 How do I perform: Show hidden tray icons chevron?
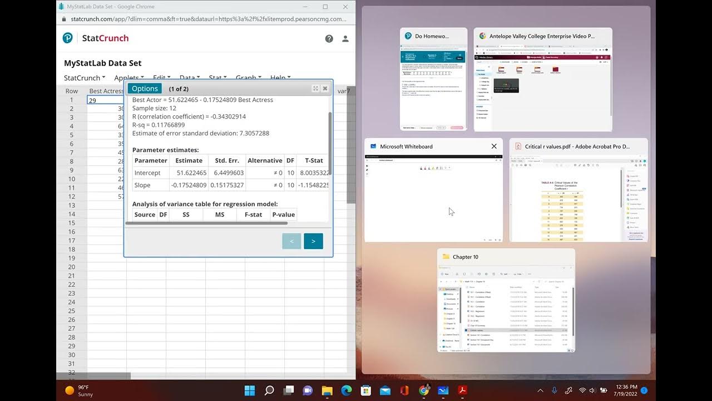[540, 390]
